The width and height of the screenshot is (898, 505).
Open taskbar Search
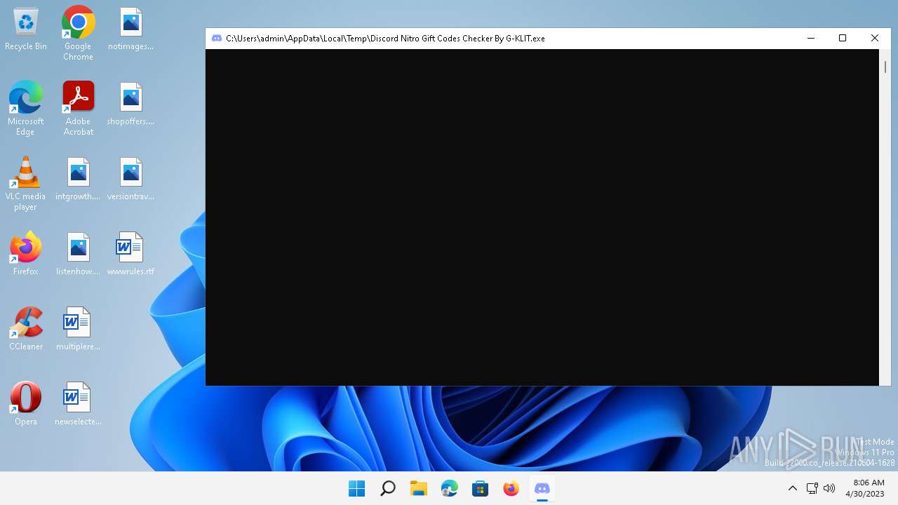[x=388, y=488]
